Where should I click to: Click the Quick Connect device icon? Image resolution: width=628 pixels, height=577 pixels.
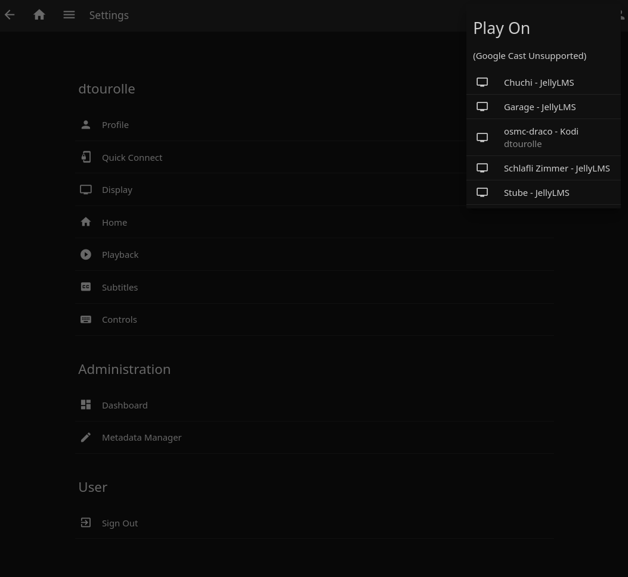tap(86, 157)
